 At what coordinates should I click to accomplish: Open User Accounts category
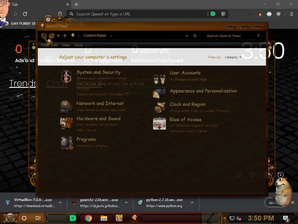pos(185,73)
